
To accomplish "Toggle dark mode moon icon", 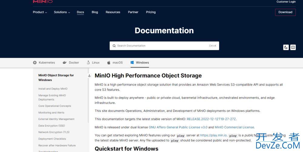I will point(286,47).
